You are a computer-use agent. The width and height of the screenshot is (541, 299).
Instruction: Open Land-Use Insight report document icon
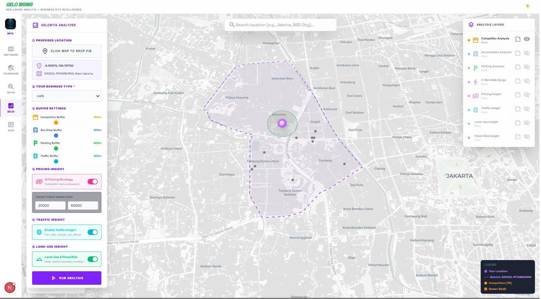[519, 123]
